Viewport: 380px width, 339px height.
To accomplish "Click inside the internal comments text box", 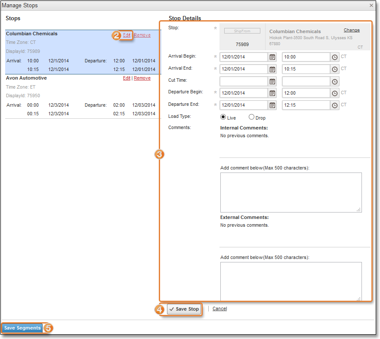I will (x=291, y=191).
